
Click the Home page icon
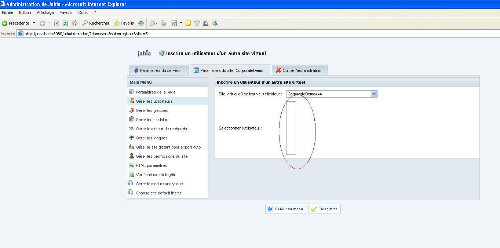(x=74, y=23)
